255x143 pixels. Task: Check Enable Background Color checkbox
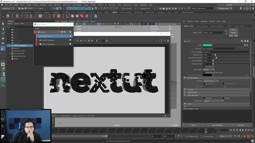click(x=204, y=72)
